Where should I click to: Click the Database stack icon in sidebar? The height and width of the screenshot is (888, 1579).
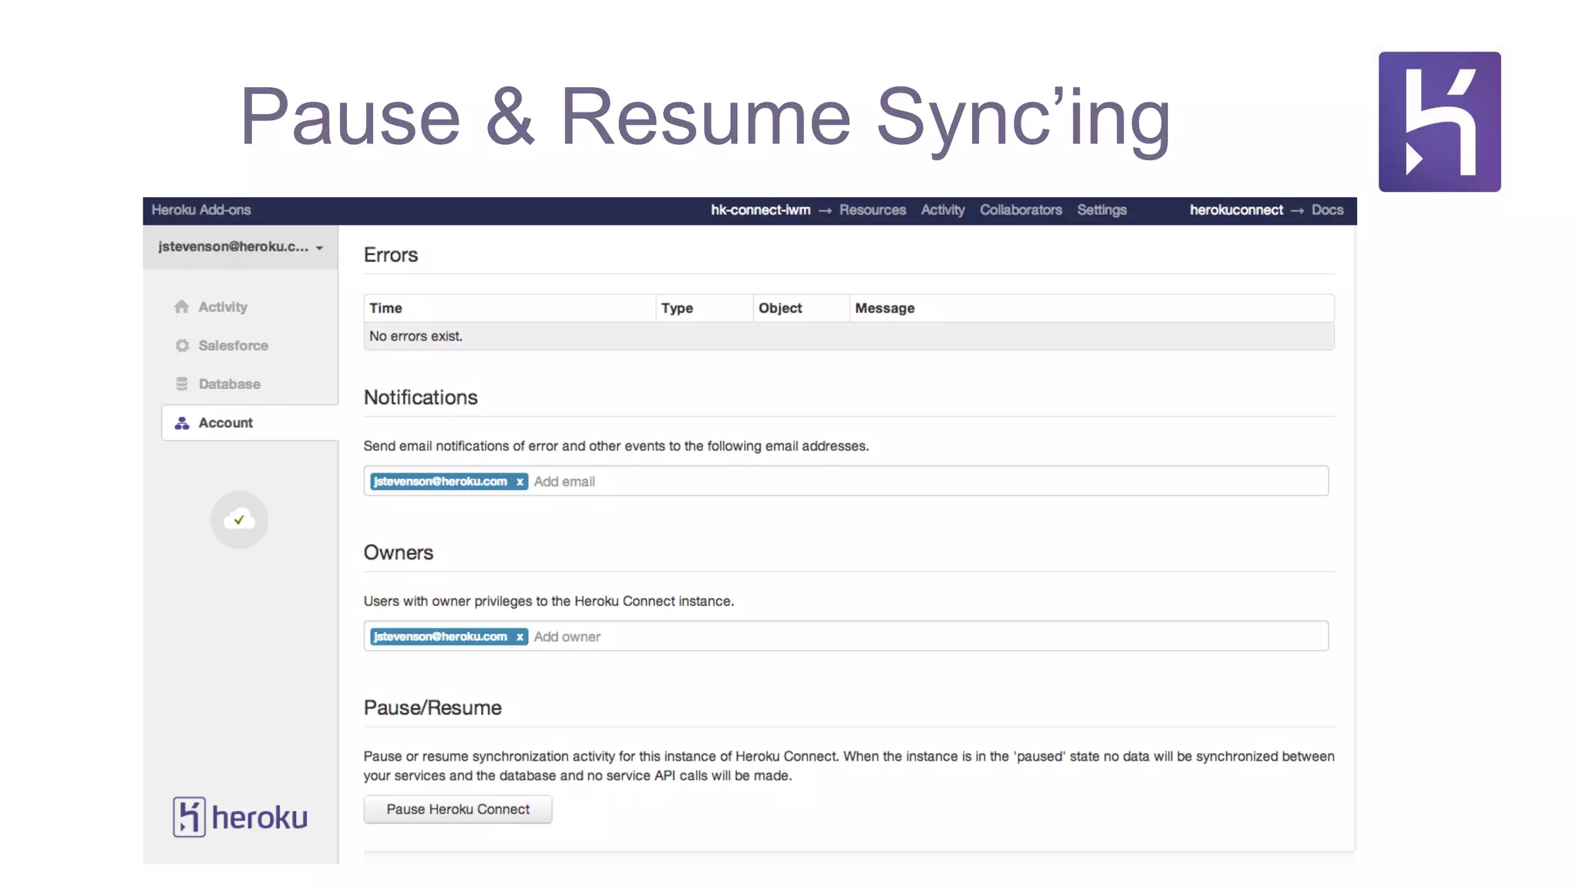(182, 384)
